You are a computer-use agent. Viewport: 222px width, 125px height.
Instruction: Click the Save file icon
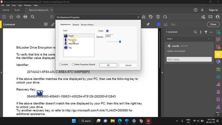(x=4, y=17)
